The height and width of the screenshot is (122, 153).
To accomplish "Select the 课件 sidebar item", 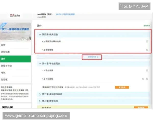I will point(15,59).
